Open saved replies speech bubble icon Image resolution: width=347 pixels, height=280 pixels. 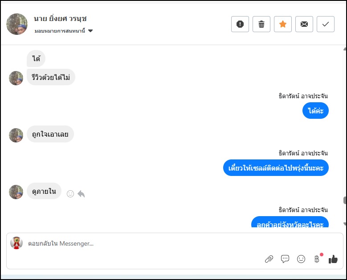285,259
